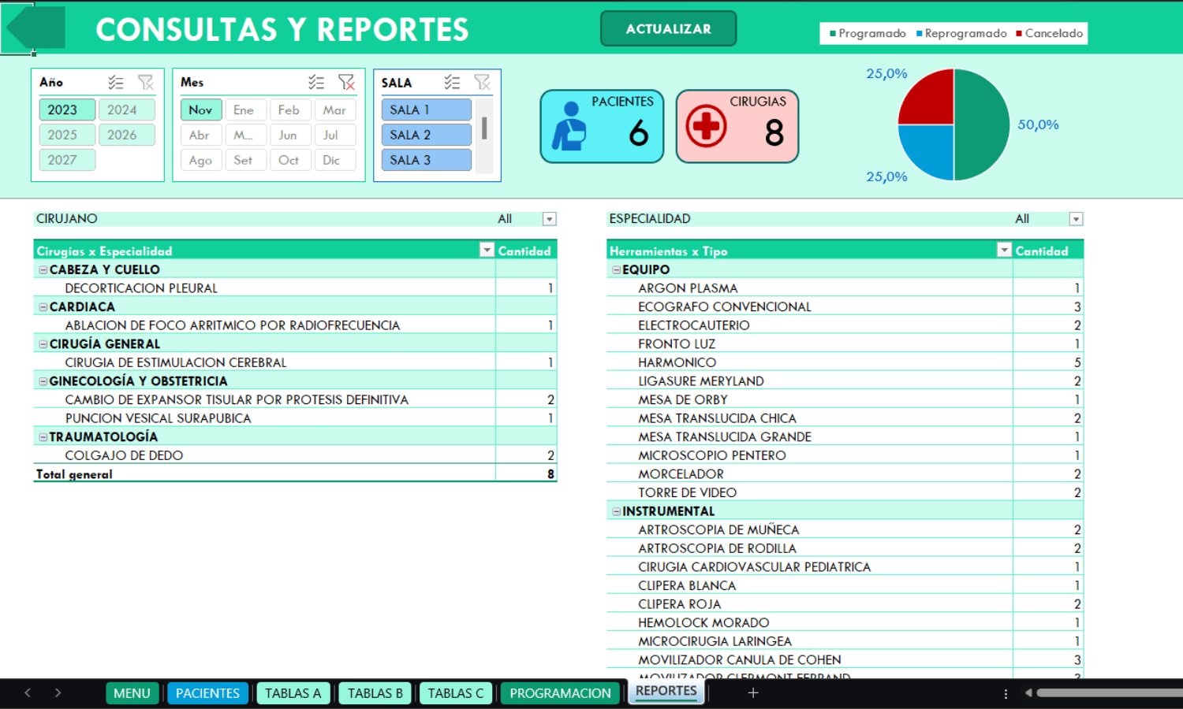This screenshot has width=1183, height=709.
Task: Collapse the CARDIACA group
Action: click(x=43, y=306)
